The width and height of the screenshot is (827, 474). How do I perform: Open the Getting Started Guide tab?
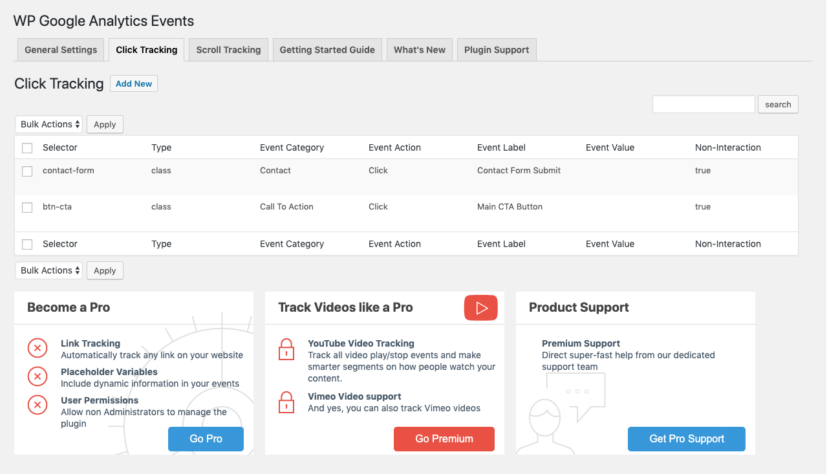(327, 50)
